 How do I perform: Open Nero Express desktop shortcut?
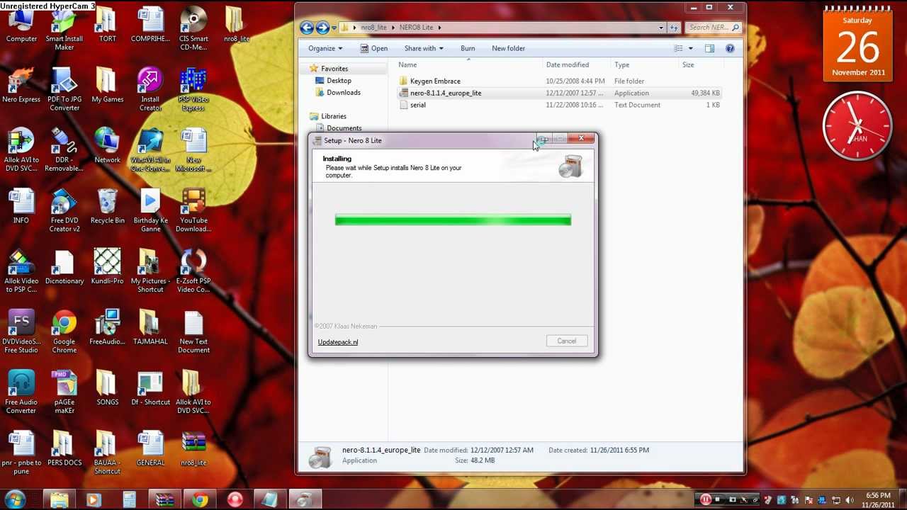pos(21,86)
